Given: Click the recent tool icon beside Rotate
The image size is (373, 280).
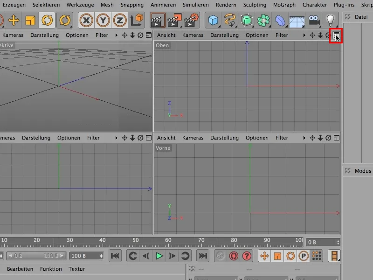Looking at the screenshot, I should point(65,20).
